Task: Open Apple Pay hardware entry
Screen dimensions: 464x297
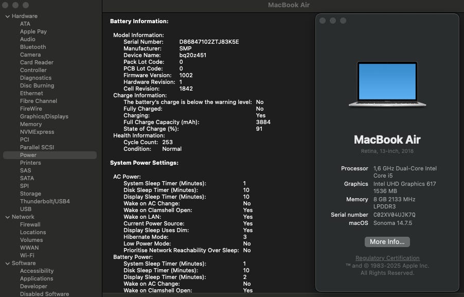Action: tap(33, 31)
